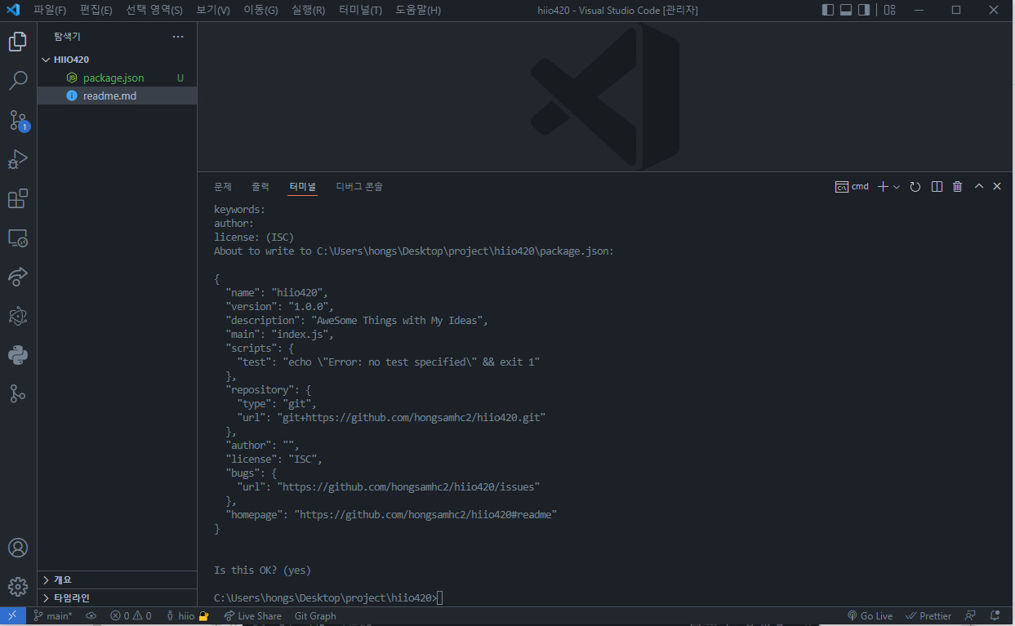1015x626 pixels.
Task: Collapse the HIIO420 folder section
Action: click(x=117, y=60)
